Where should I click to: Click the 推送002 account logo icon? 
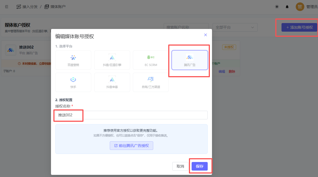(11, 50)
